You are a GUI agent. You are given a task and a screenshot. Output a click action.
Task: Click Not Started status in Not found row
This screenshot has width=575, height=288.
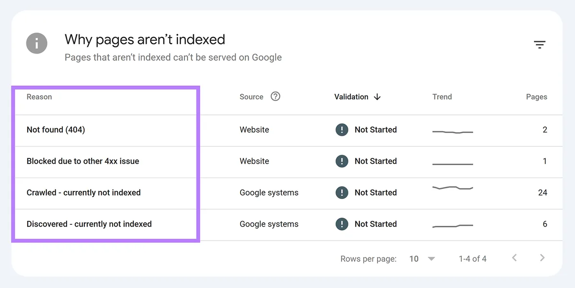coord(376,130)
